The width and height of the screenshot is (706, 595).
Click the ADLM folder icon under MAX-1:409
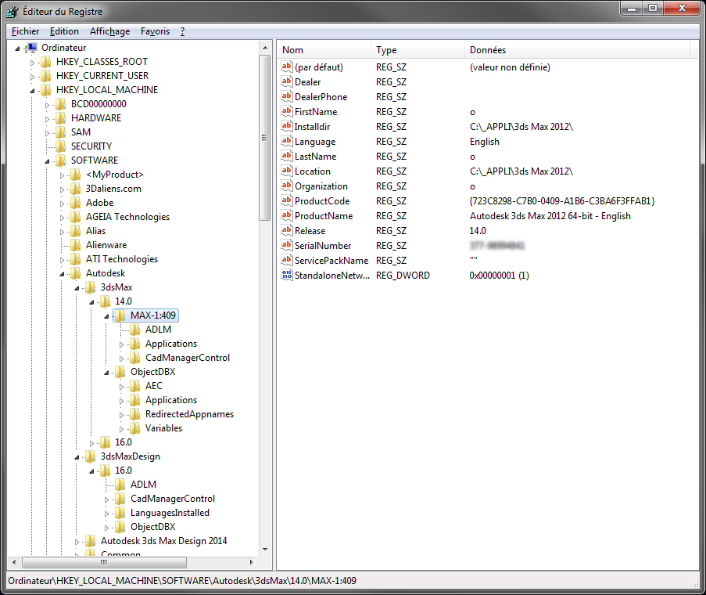135,330
